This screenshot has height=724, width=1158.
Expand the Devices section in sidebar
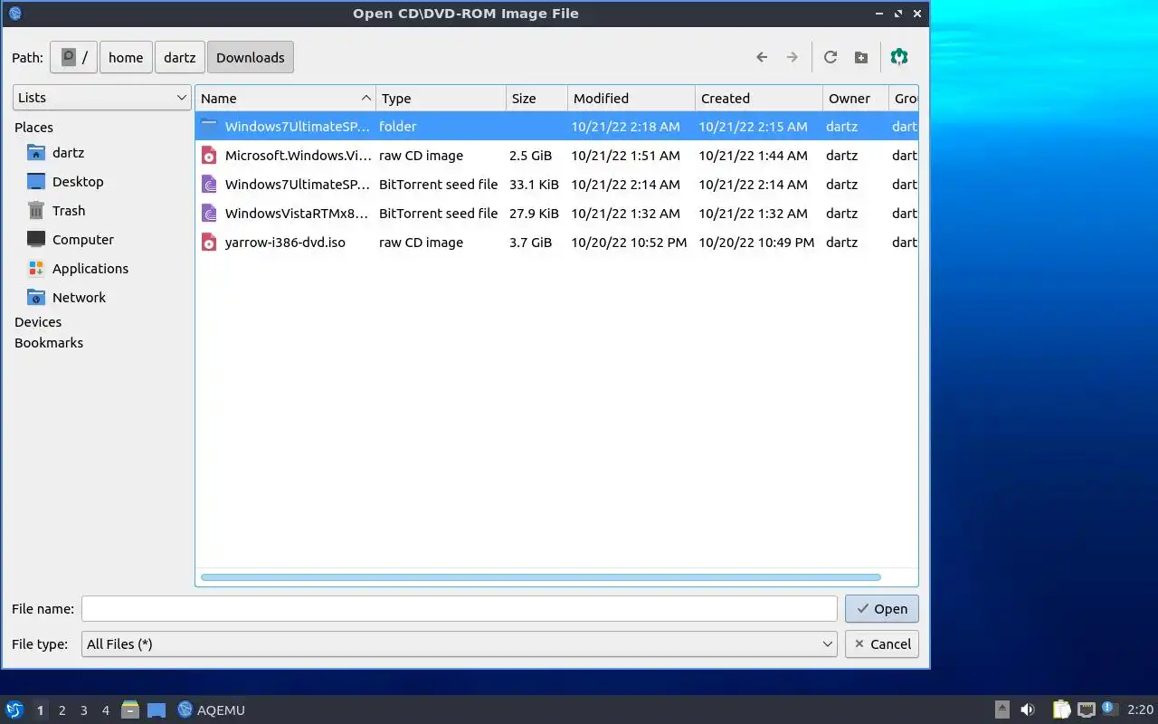[38, 322]
